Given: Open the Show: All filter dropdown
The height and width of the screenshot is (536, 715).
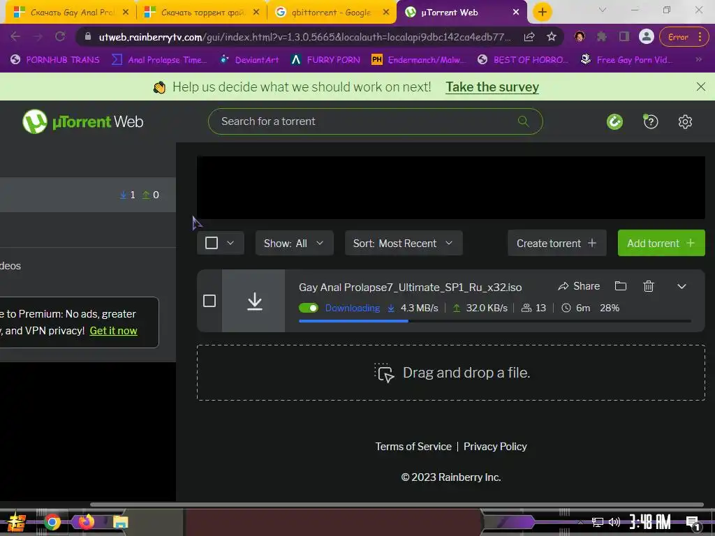Looking at the screenshot, I should click(x=294, y=244).
